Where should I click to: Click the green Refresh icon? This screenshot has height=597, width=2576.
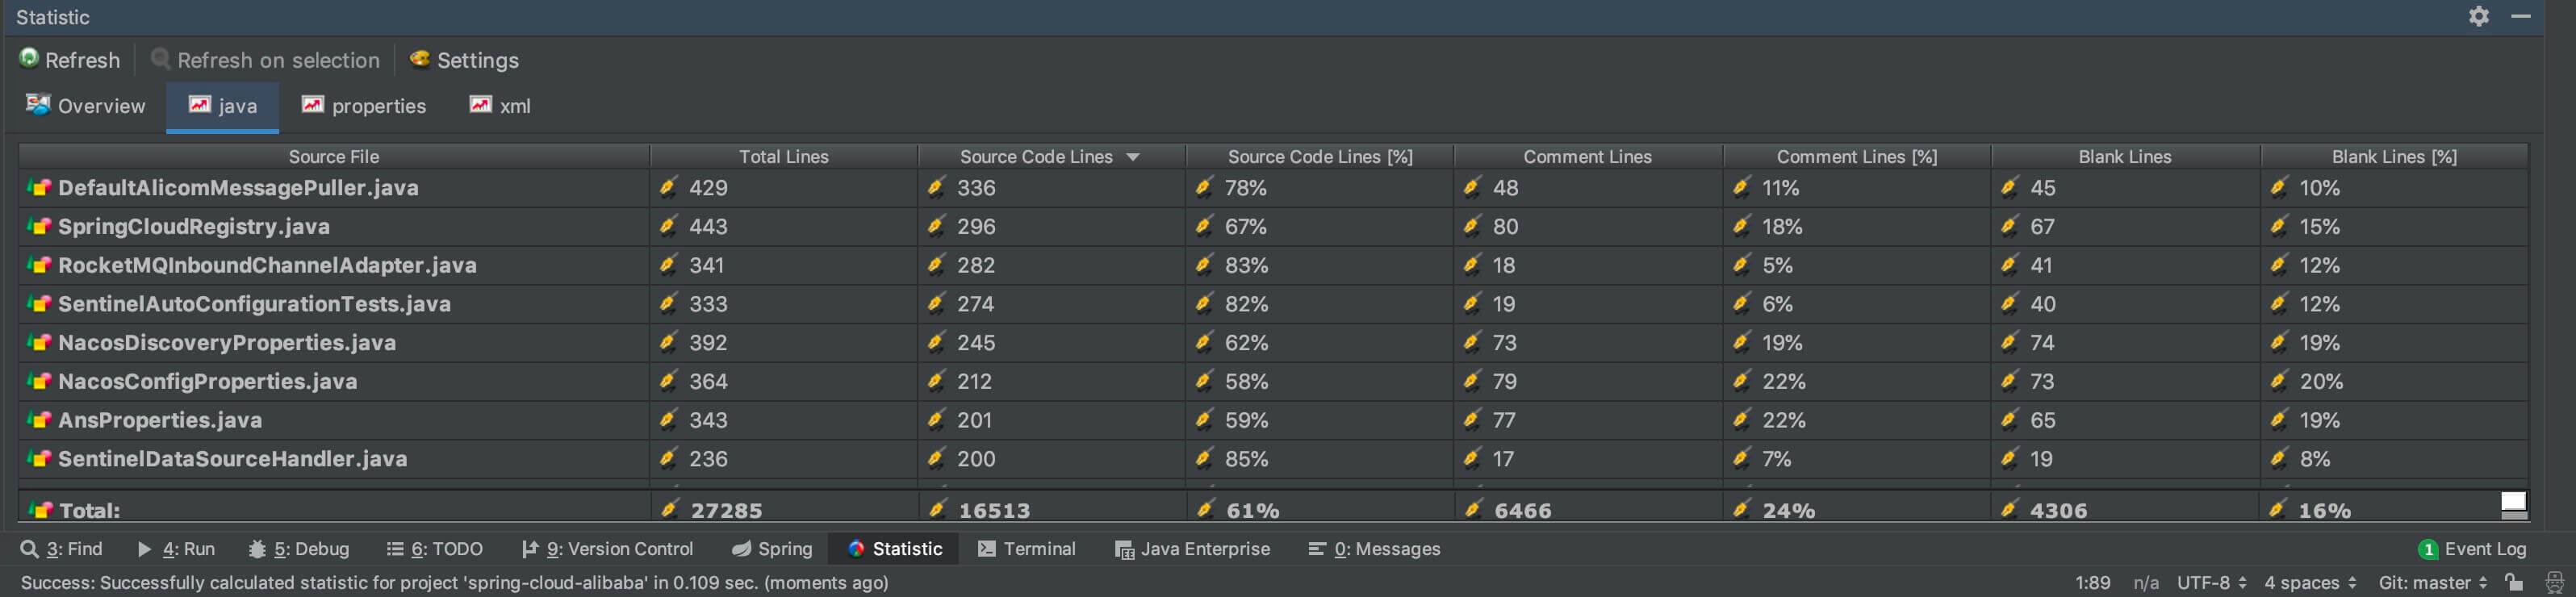pos(29,59)
